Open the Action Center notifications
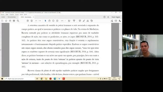 (119, 79)
